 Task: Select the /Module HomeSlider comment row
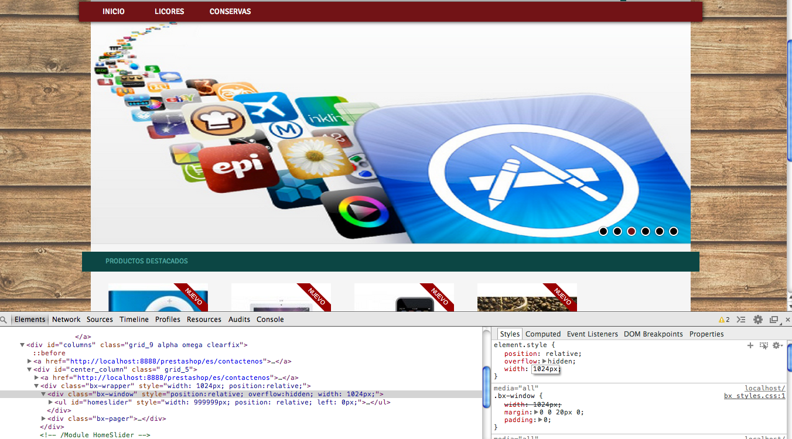95,435
